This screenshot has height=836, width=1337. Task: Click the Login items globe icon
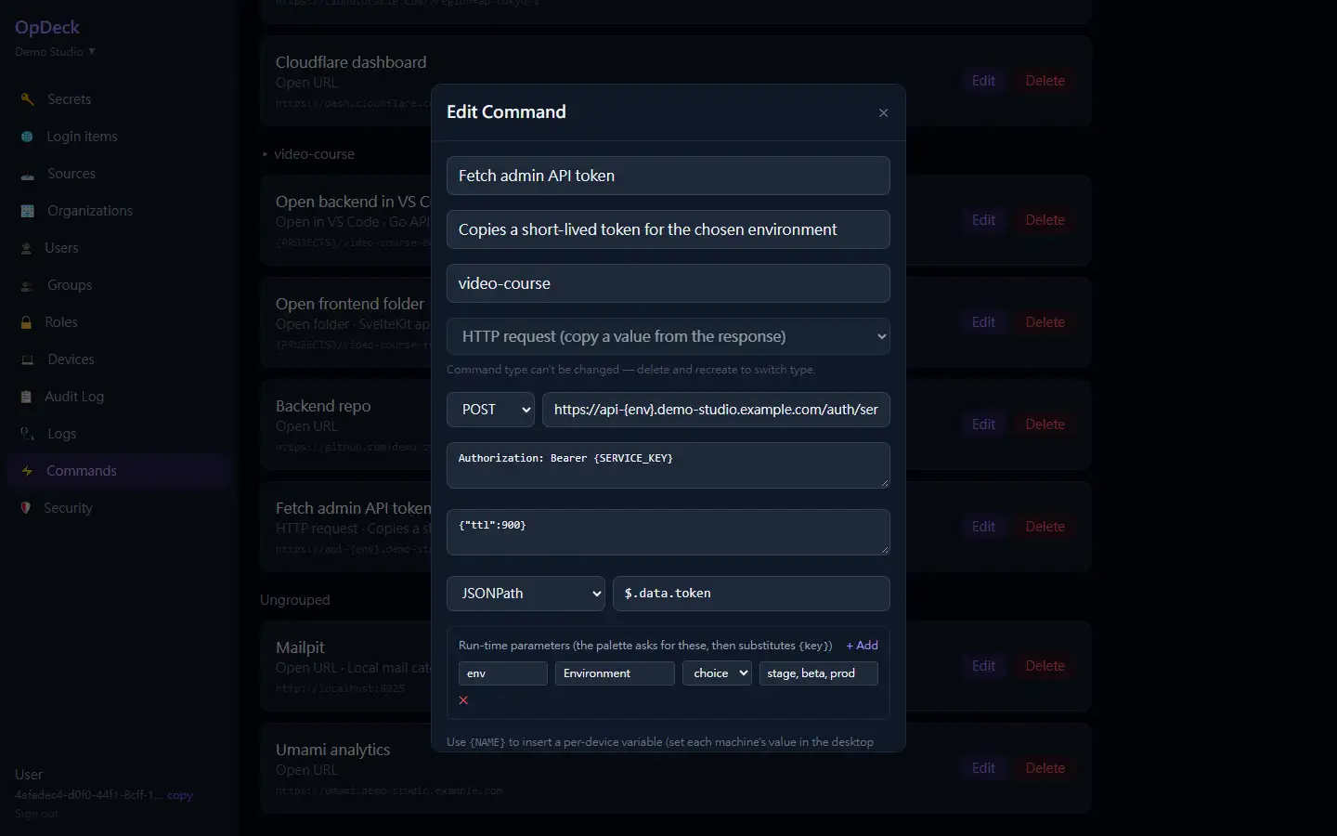pos(27,137)
